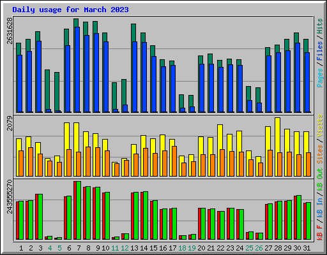This screenshot has width=327, height=255.
Task: Click green weekend day label '12'
Action: click(125, 248)
